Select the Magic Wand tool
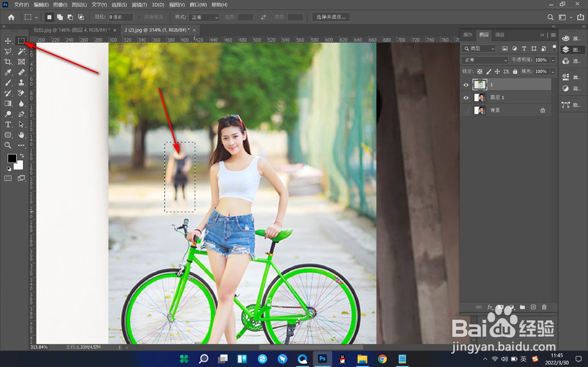 (21, 51)
